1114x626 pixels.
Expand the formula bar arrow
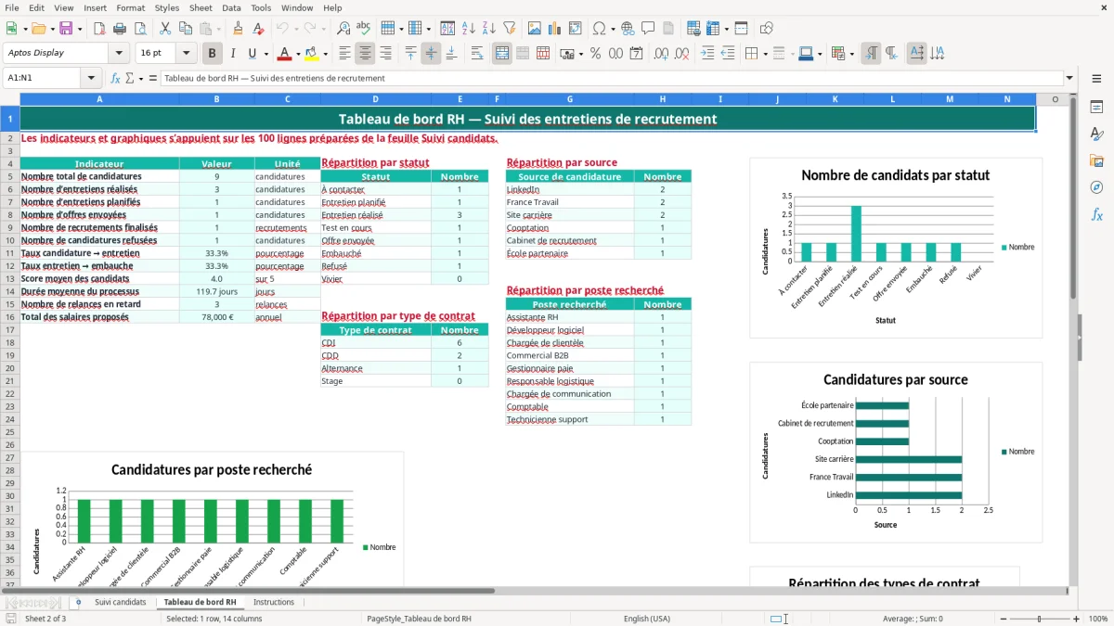[1070, 79]
